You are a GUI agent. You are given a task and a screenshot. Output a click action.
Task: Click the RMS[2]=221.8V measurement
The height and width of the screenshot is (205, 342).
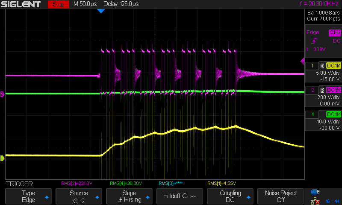pyautogui.click(x=77, y=184)
